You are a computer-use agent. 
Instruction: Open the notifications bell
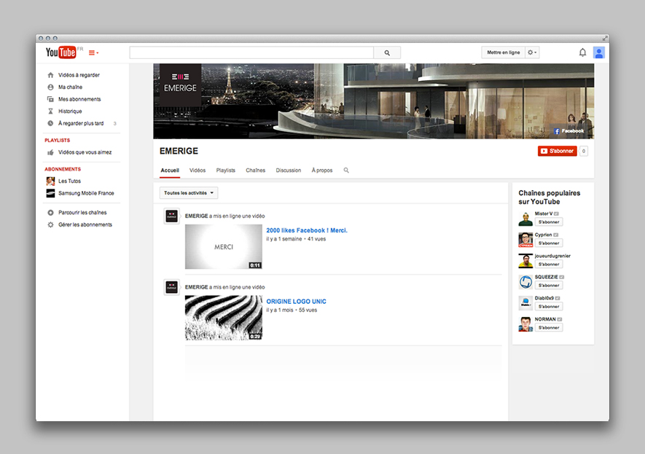(x=582, y=52)
